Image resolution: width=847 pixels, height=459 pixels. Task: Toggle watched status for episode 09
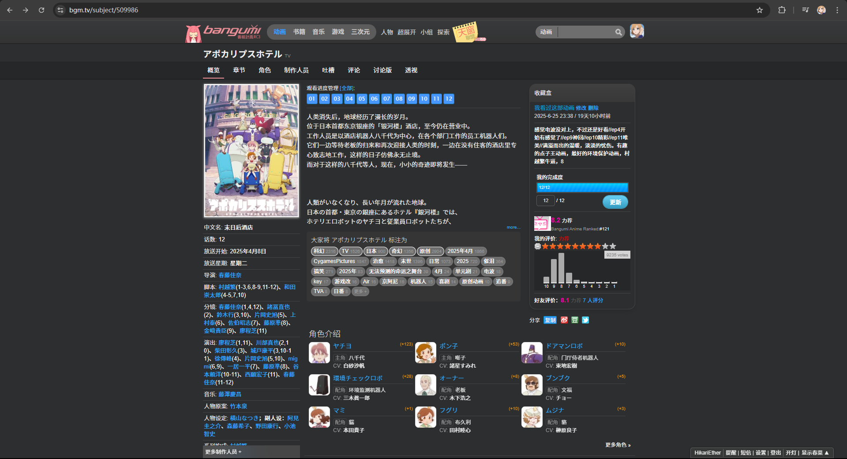tap(412, 98)
